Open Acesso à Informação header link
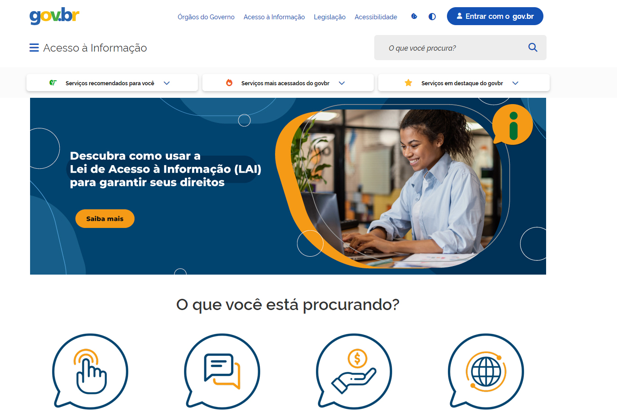The height and width of the screenshot is (411, 617). tap(274, 17)
